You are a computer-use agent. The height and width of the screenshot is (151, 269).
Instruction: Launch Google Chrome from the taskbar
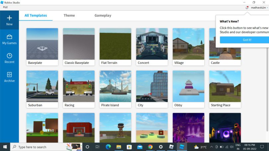pyautogui.click(x=150, y=147)
